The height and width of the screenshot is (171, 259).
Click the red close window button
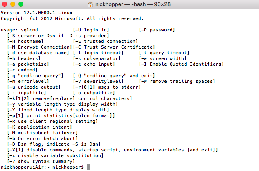pos(5,4)
